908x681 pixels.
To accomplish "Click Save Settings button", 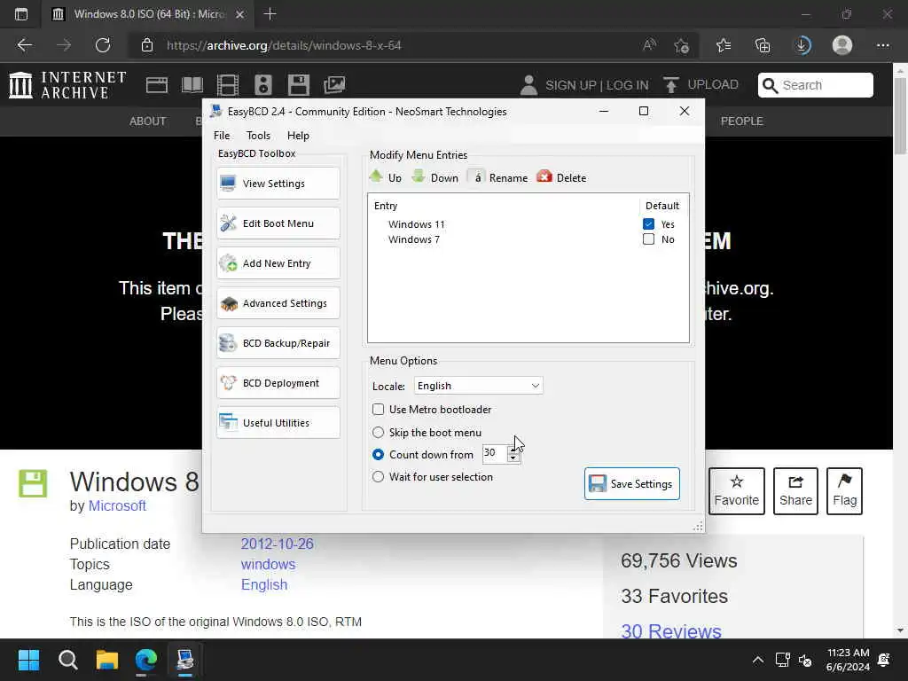I will 631,483.
